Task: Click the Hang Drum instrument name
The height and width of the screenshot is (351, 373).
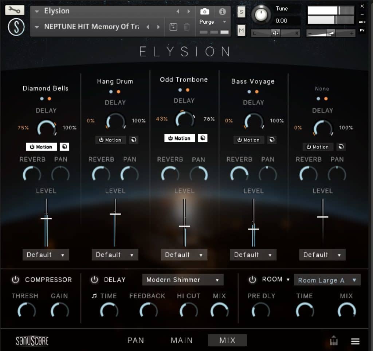Action: pos(115,81)
